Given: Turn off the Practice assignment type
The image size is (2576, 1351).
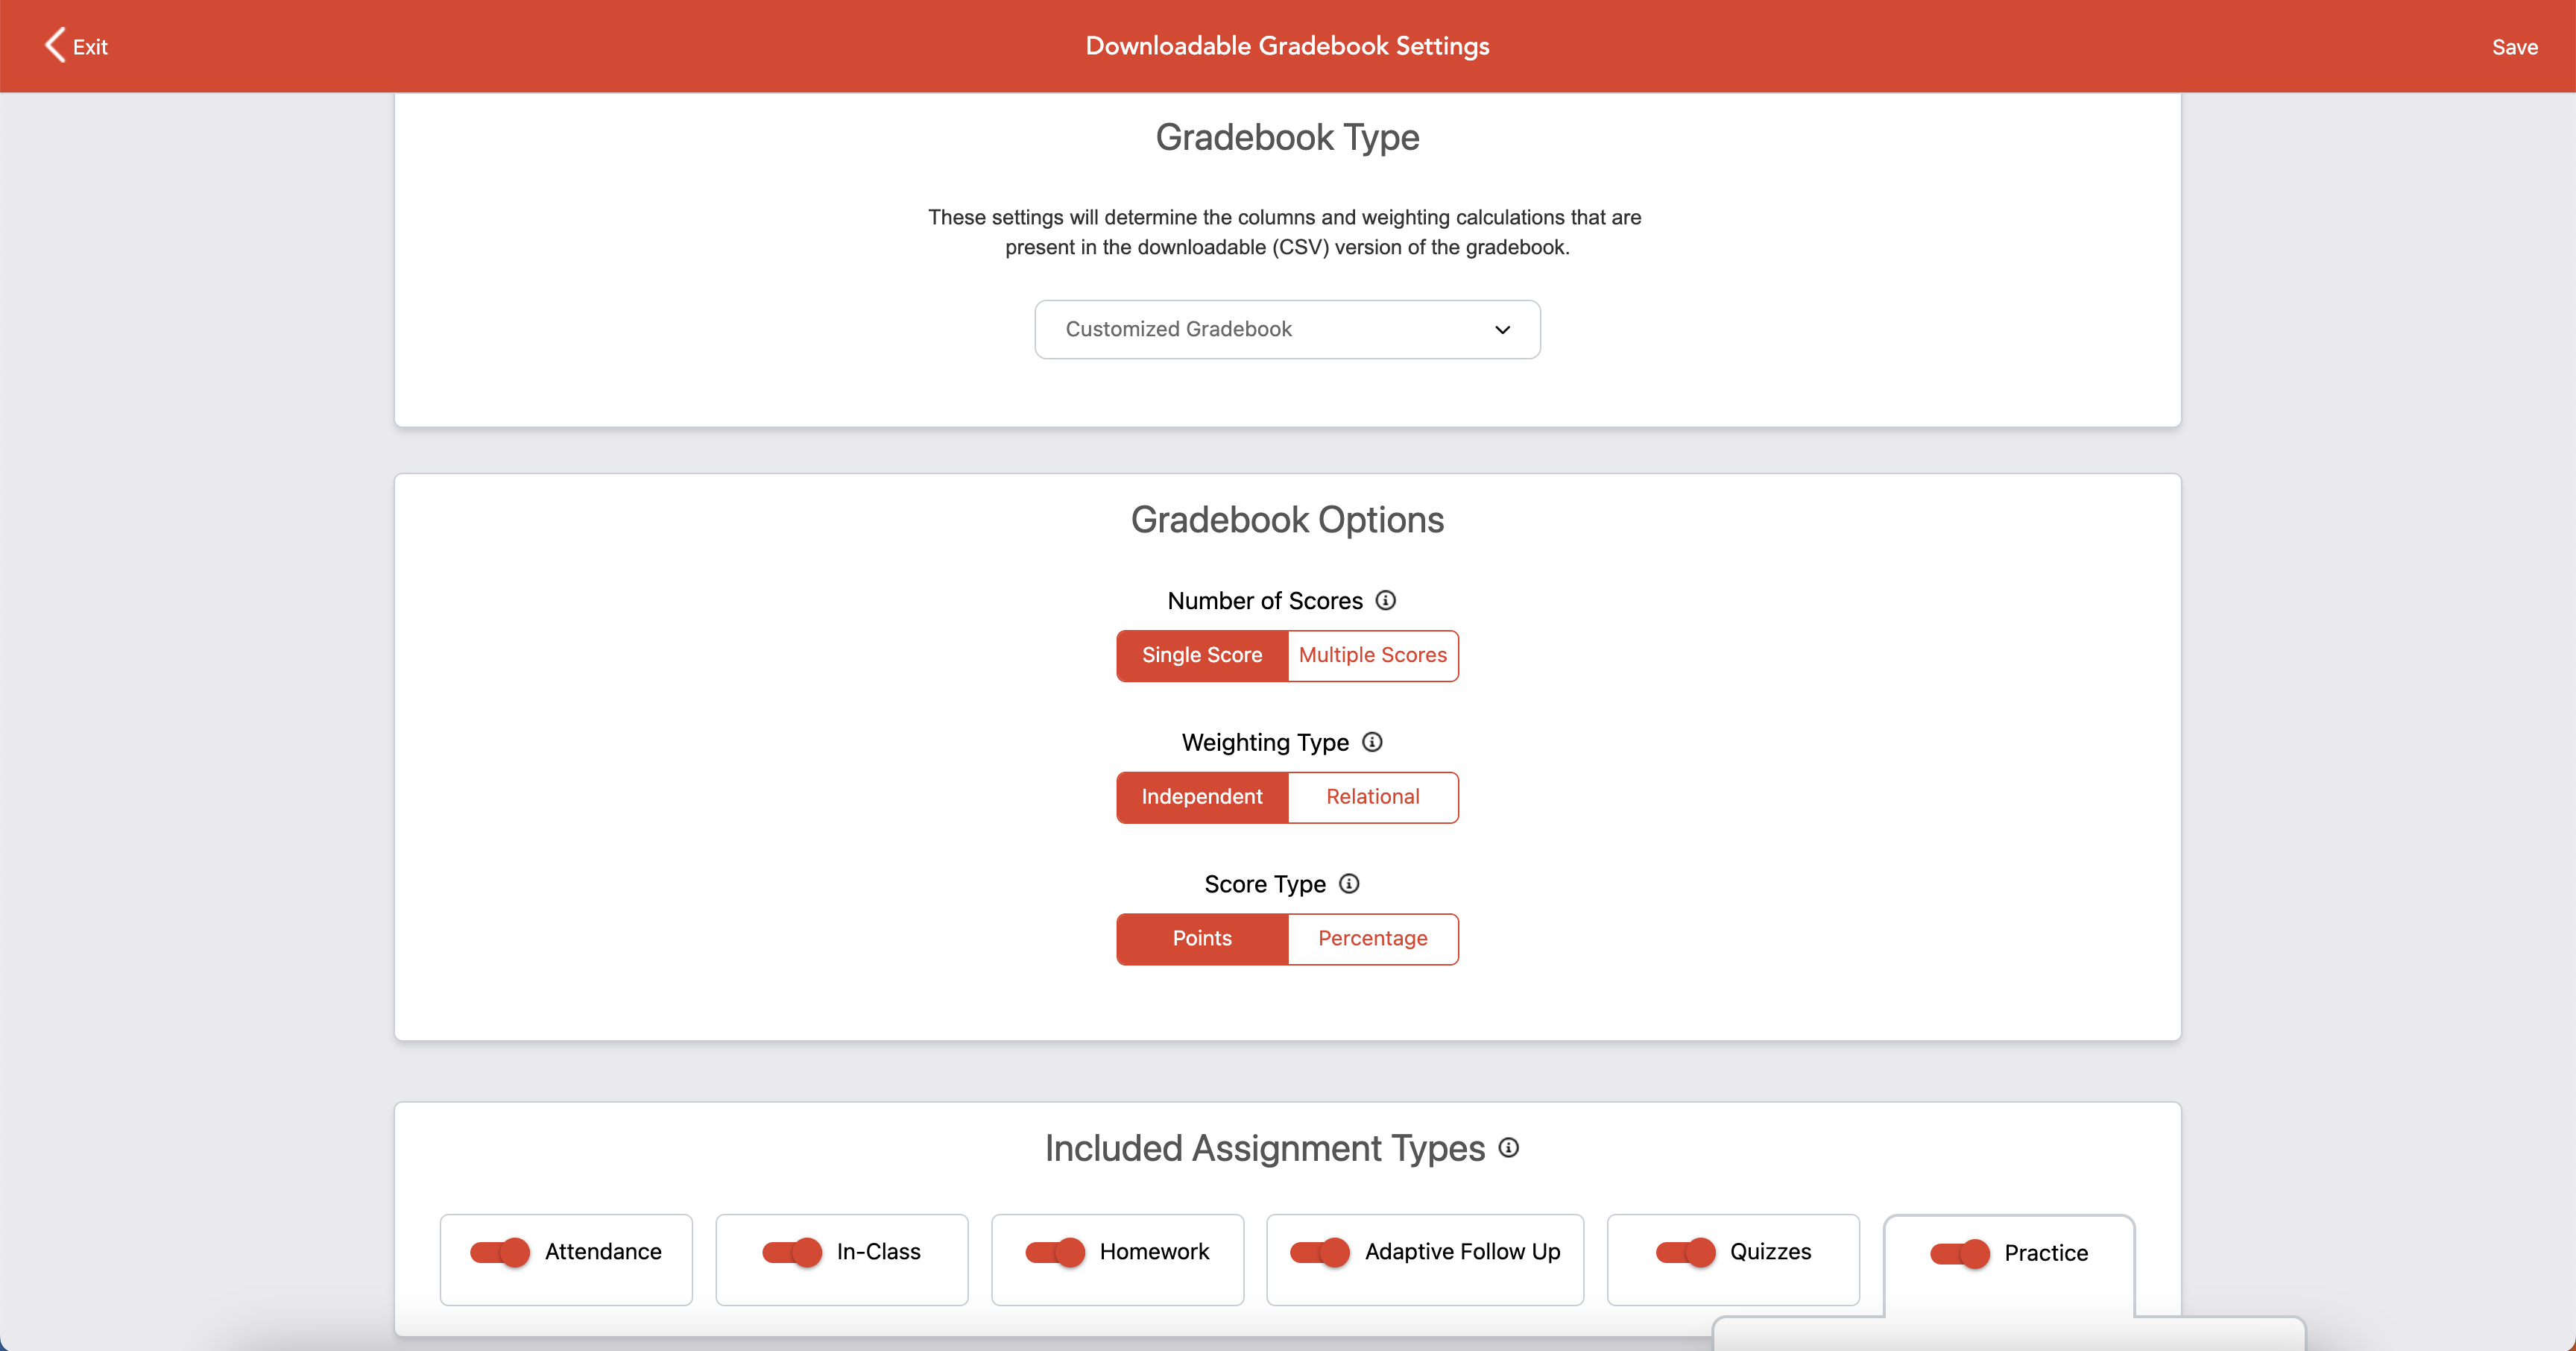Looking at the screenshot, I should (x=1960, y=1253).
